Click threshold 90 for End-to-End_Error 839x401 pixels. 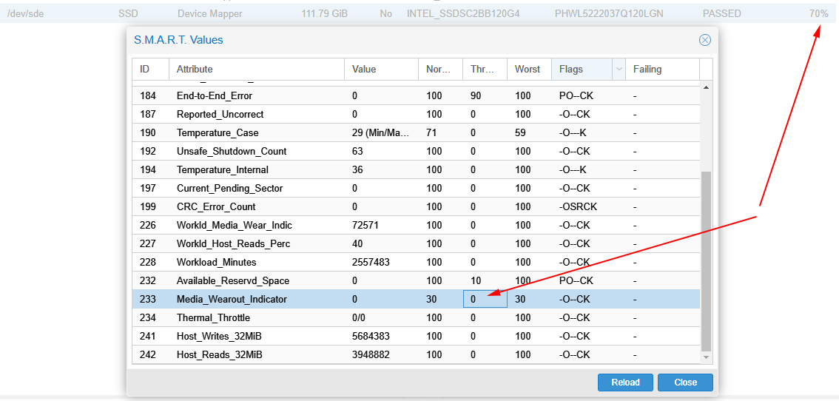tap(476, 96)
